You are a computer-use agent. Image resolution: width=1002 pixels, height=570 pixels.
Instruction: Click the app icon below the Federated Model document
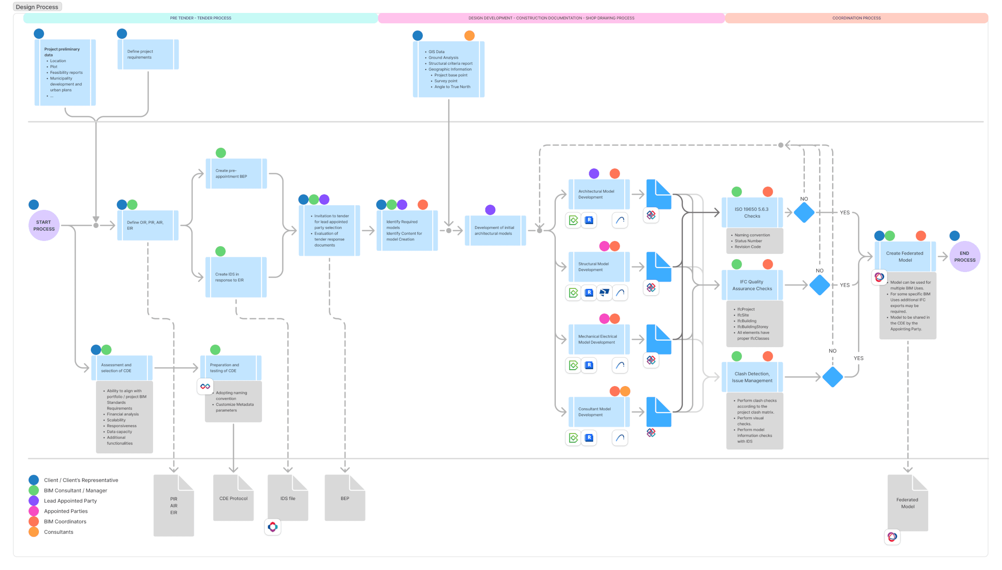coord(892,537)
